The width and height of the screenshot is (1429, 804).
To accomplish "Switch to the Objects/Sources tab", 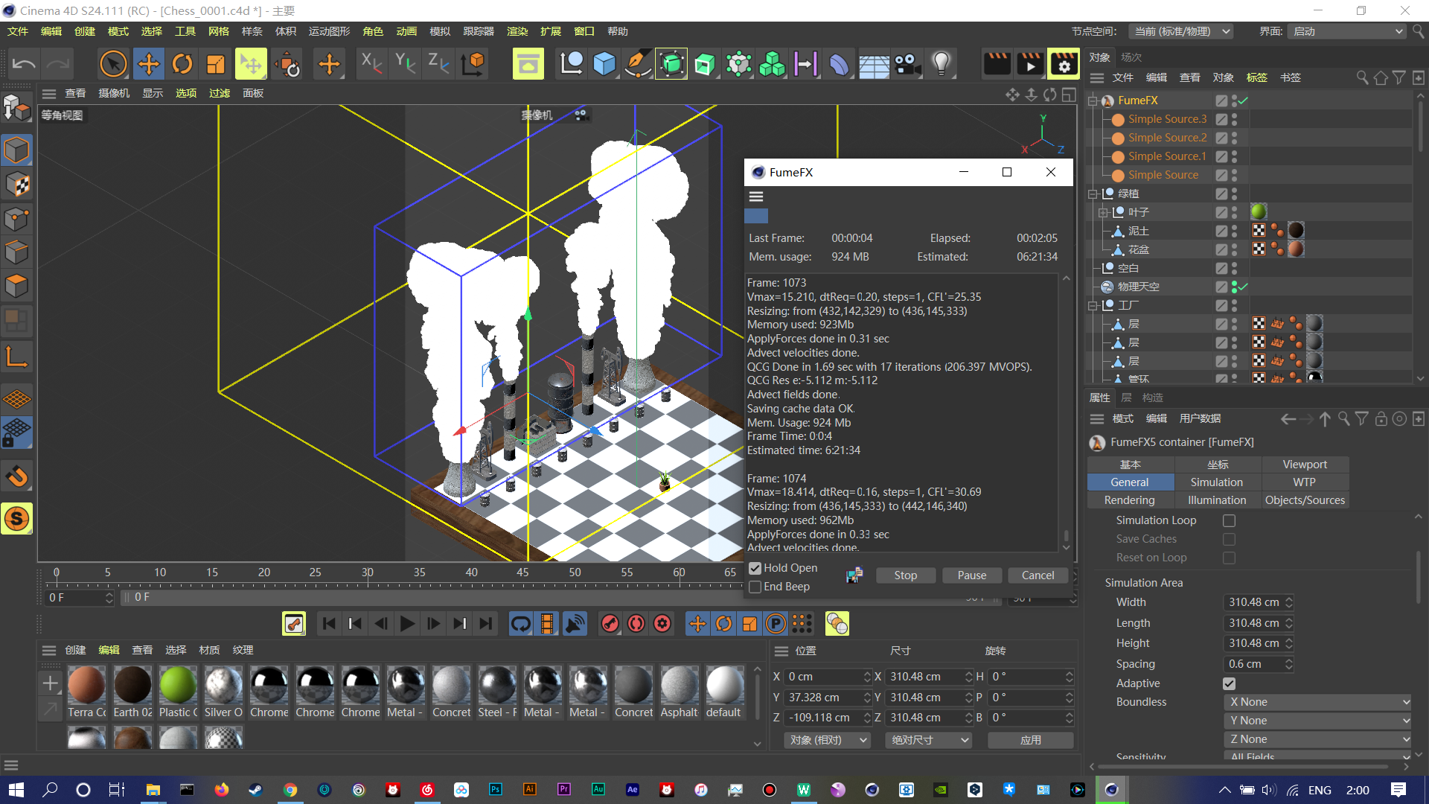I will coord(1305,500).
